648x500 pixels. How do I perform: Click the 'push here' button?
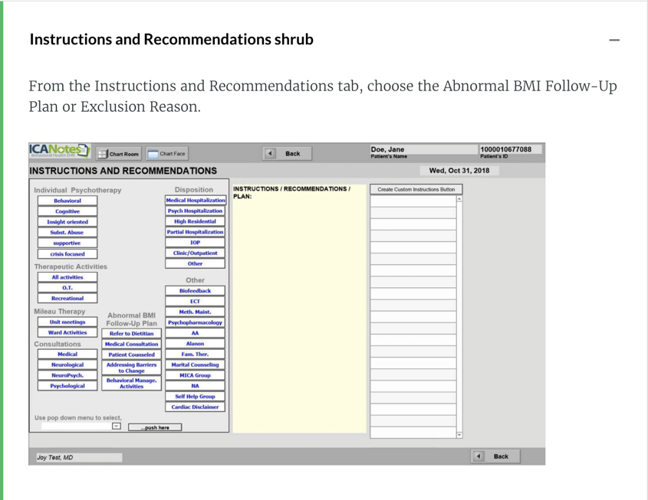pyautogui.click(x=155, y=427)
